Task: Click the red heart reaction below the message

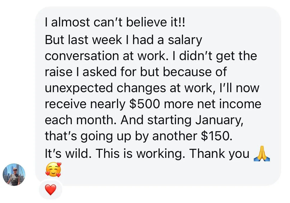Action: point(50,190)
